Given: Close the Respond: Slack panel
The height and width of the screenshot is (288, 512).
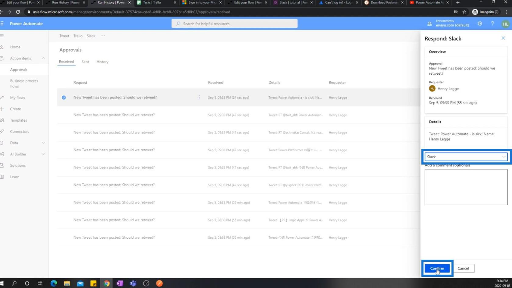Looking at the screenshot, I should pyautogui.click(x=503, y=38).
